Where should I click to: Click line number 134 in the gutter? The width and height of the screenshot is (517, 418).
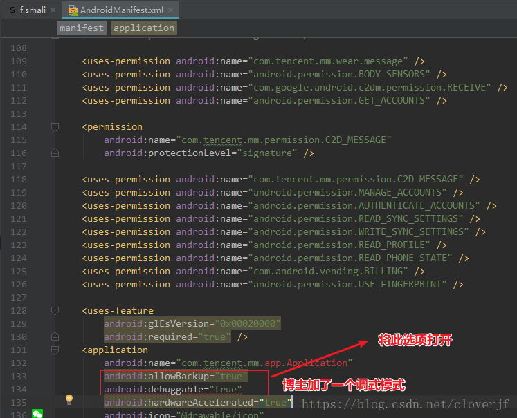(19, 390)
